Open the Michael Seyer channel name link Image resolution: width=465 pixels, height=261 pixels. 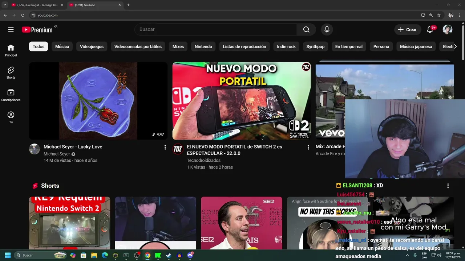coord(57,154)
